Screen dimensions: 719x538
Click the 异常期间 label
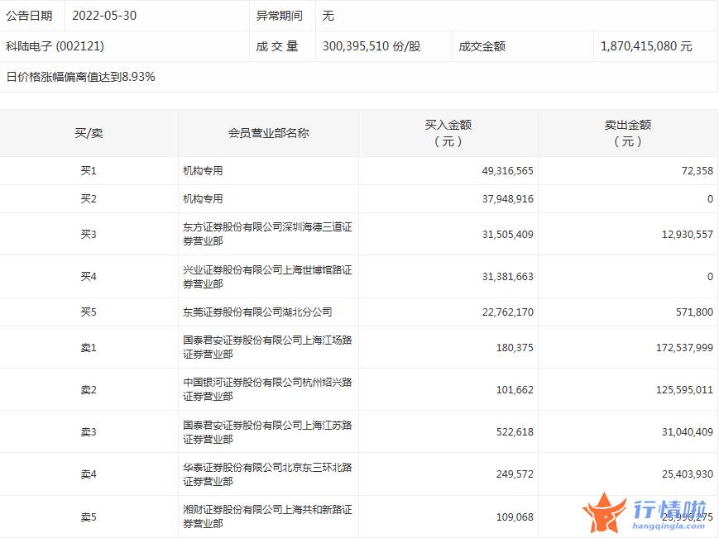pyautogui.click(x=280, y=16)
